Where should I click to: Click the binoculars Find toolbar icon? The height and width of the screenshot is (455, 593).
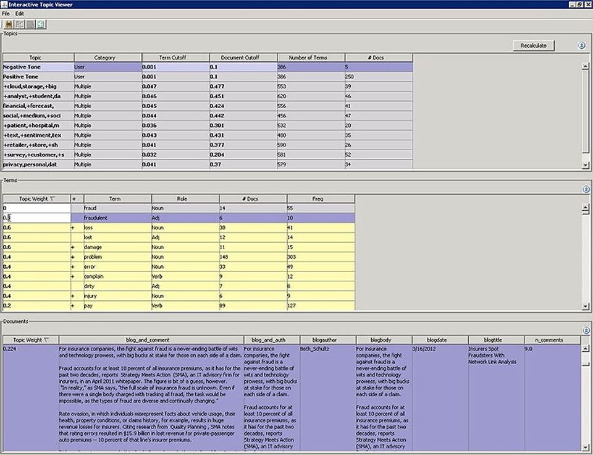[x=9, y=25]
